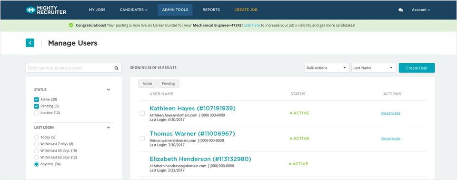Open the Bulk Actions dropdown

point(327,68)
